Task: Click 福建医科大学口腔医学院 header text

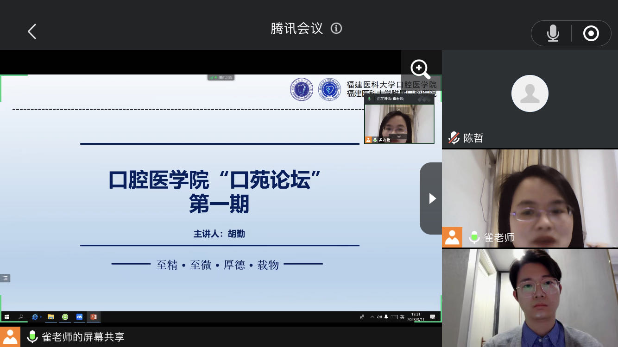Action: click(x=391, y=85)
